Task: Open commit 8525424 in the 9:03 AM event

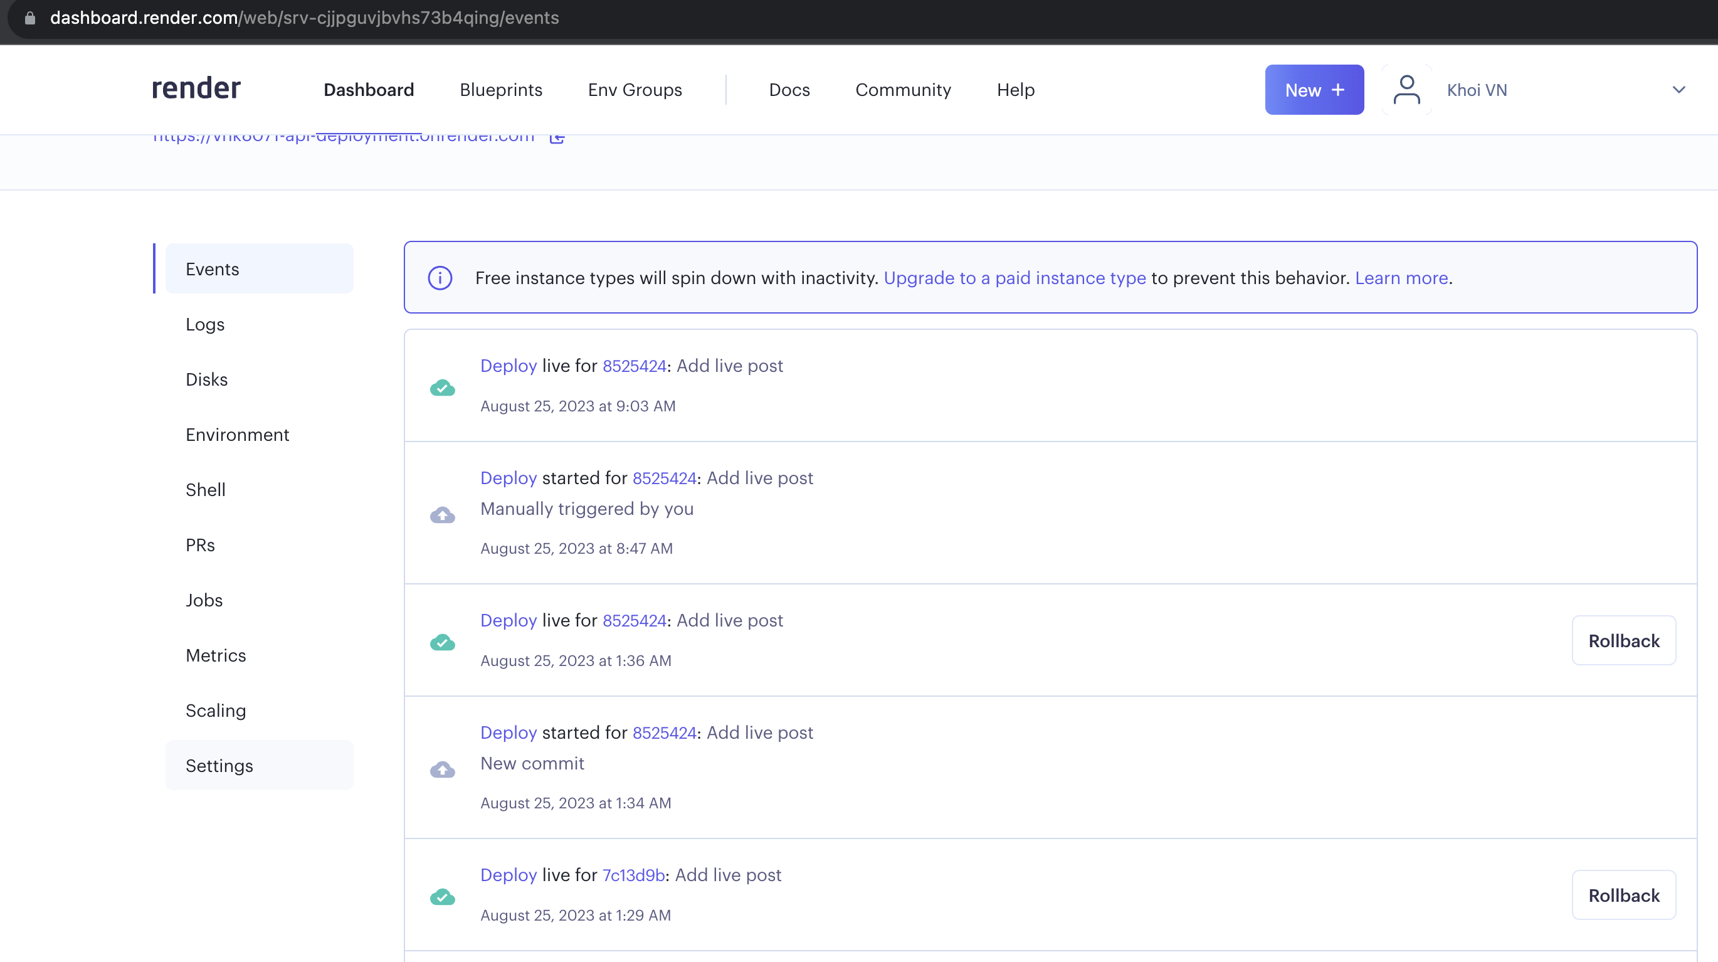Action: pos(635,366)
